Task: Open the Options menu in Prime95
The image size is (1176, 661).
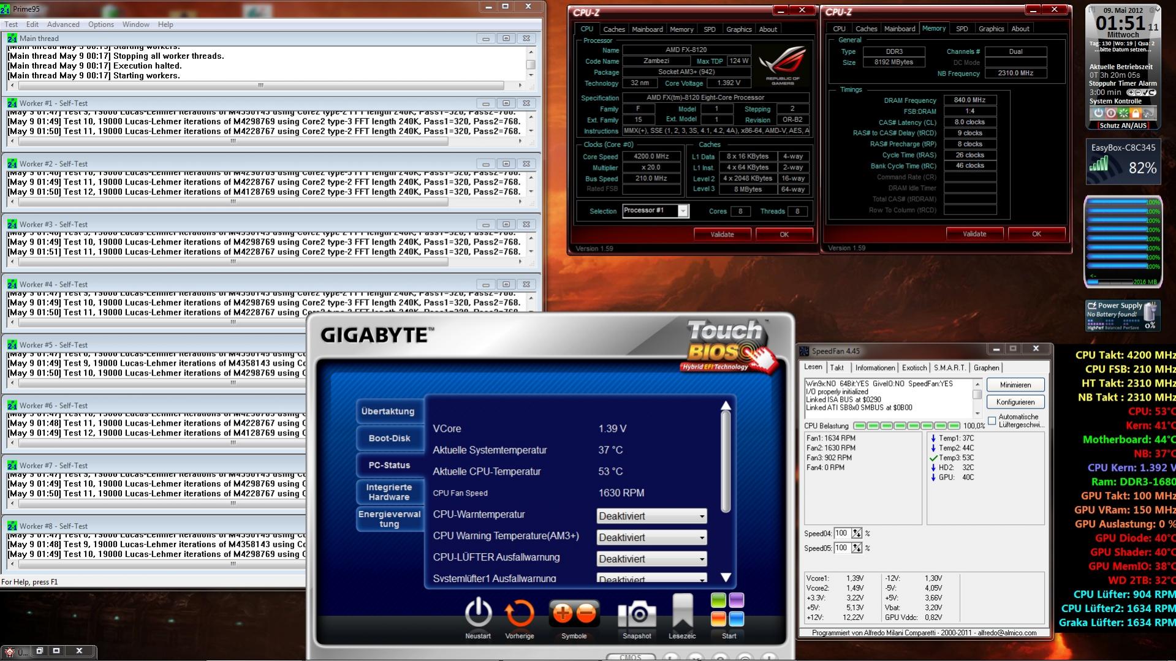Action: pos(101,25)
